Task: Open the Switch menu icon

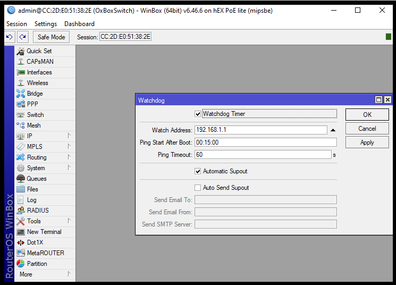Action: pyautogui.click(x=21, y=115)
